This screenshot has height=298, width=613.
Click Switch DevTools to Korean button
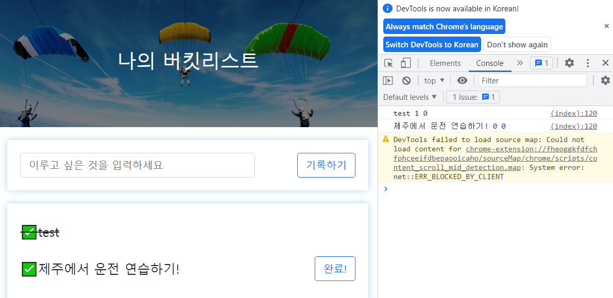(x=432, y=45)
